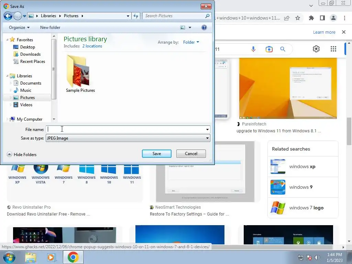Search by image camera icon

click(x=269, y=49)
